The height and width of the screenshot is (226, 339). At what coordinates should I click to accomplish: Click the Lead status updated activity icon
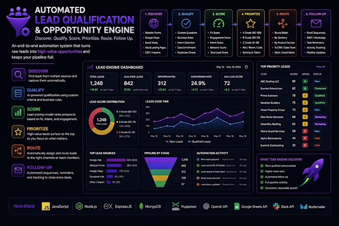198,184
